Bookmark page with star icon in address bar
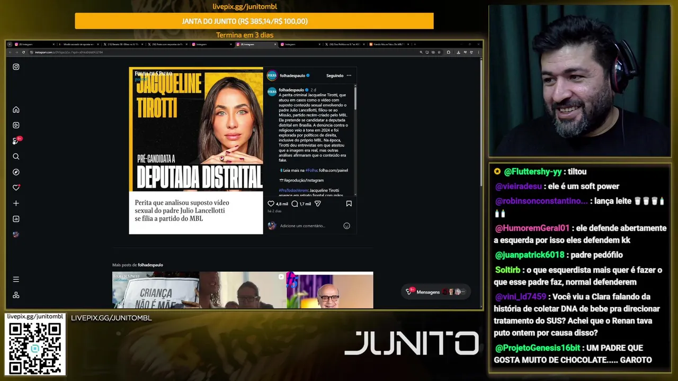This screenshot has height=381, width=678. tap(439, 52)
